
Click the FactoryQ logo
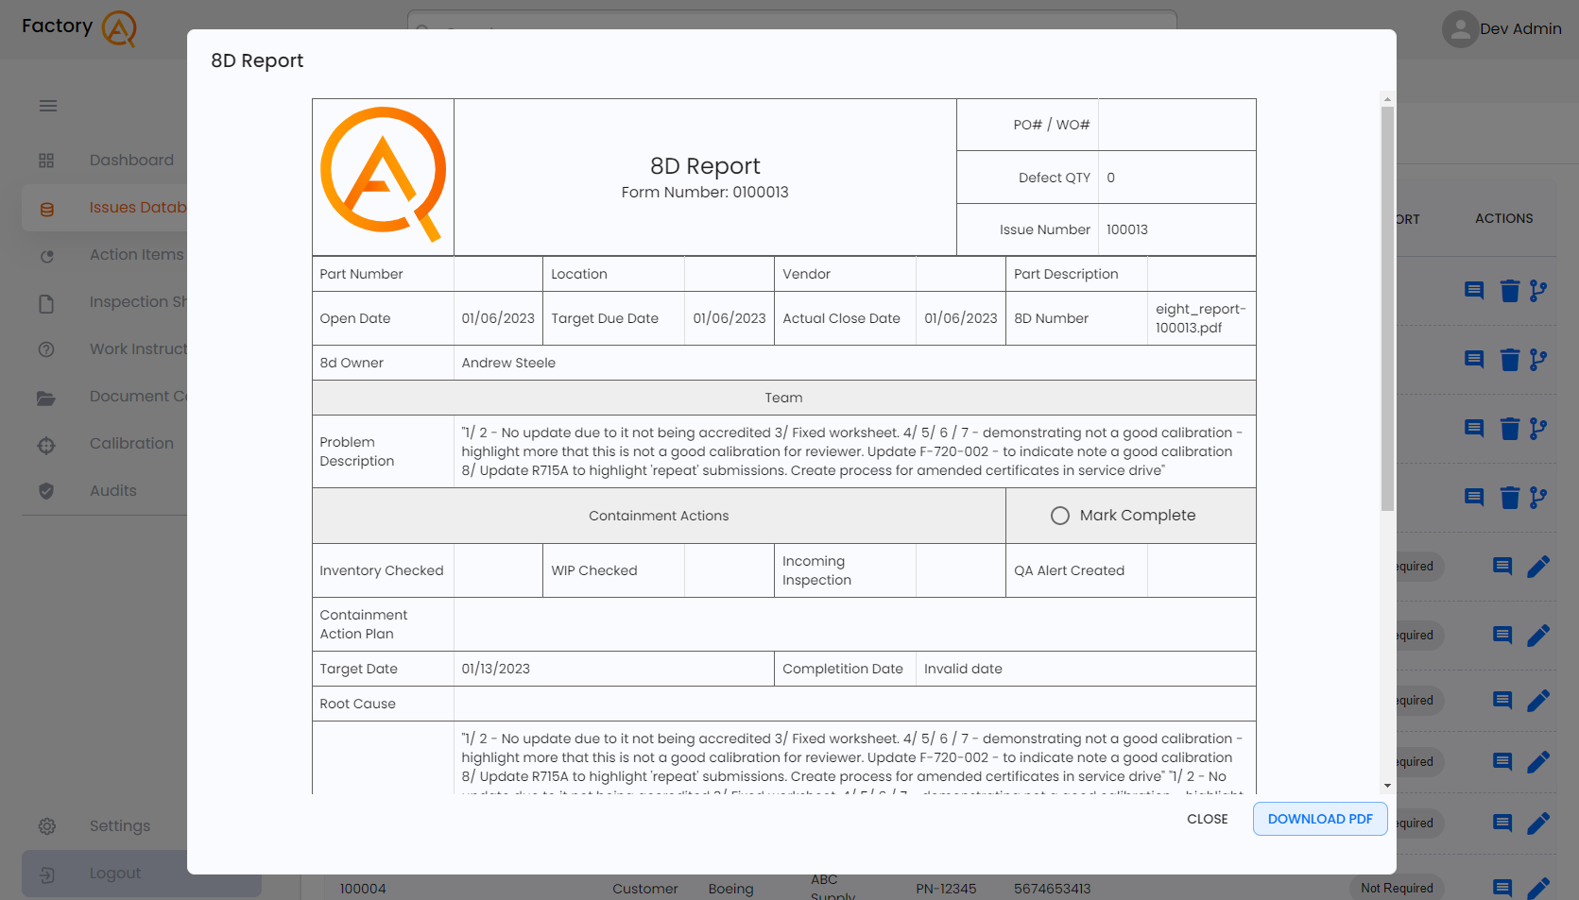(x=79, y=27)
